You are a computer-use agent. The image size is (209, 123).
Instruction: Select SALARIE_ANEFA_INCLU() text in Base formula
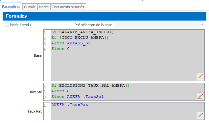pyautogui.click(x=86, y=32)
